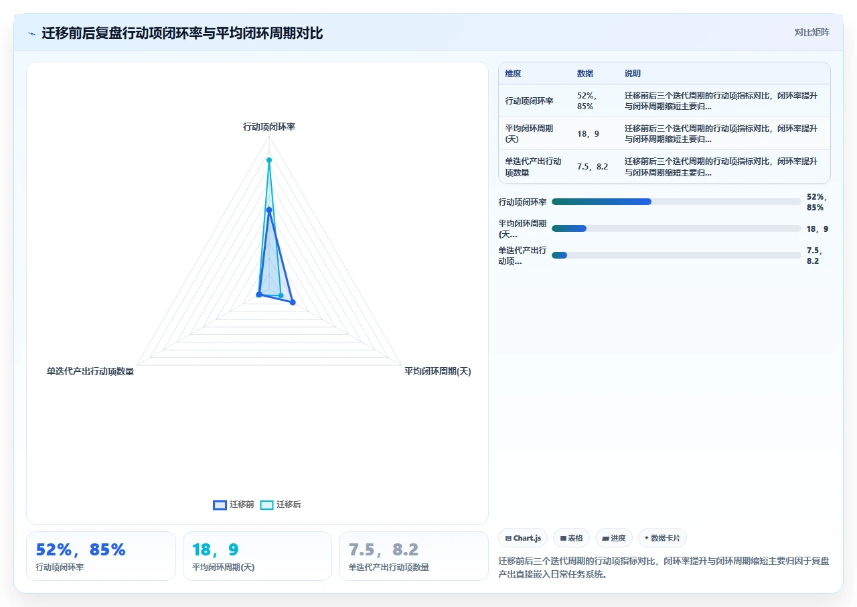The height and width of the screenshot is (607, 857).
Task: Click the 平均闭环周期(天) radar axis label
Action: (x=438, y=371)
